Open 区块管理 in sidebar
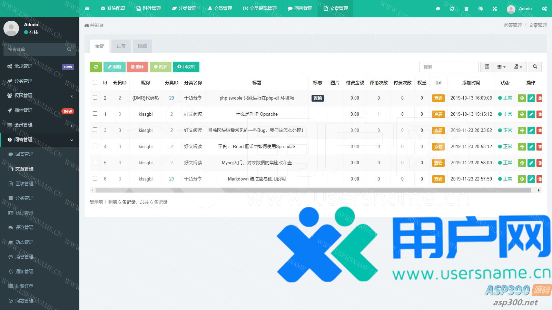The height and width of the screenshot is (310, 552). pos(40,184)
